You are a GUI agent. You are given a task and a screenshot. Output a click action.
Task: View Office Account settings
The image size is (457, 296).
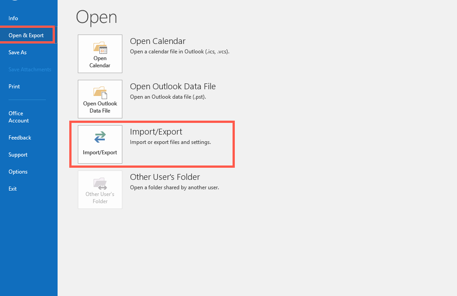(x=18, y=117)
